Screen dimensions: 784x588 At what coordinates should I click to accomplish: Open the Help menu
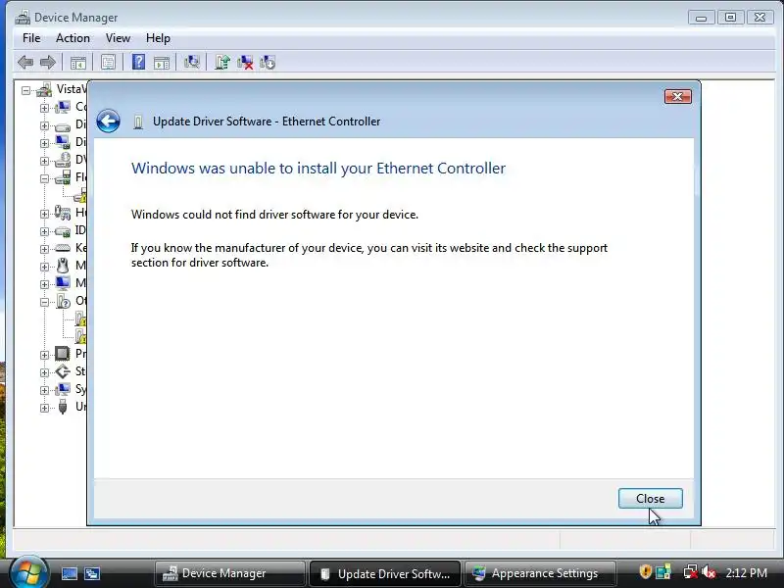point(158,38)
